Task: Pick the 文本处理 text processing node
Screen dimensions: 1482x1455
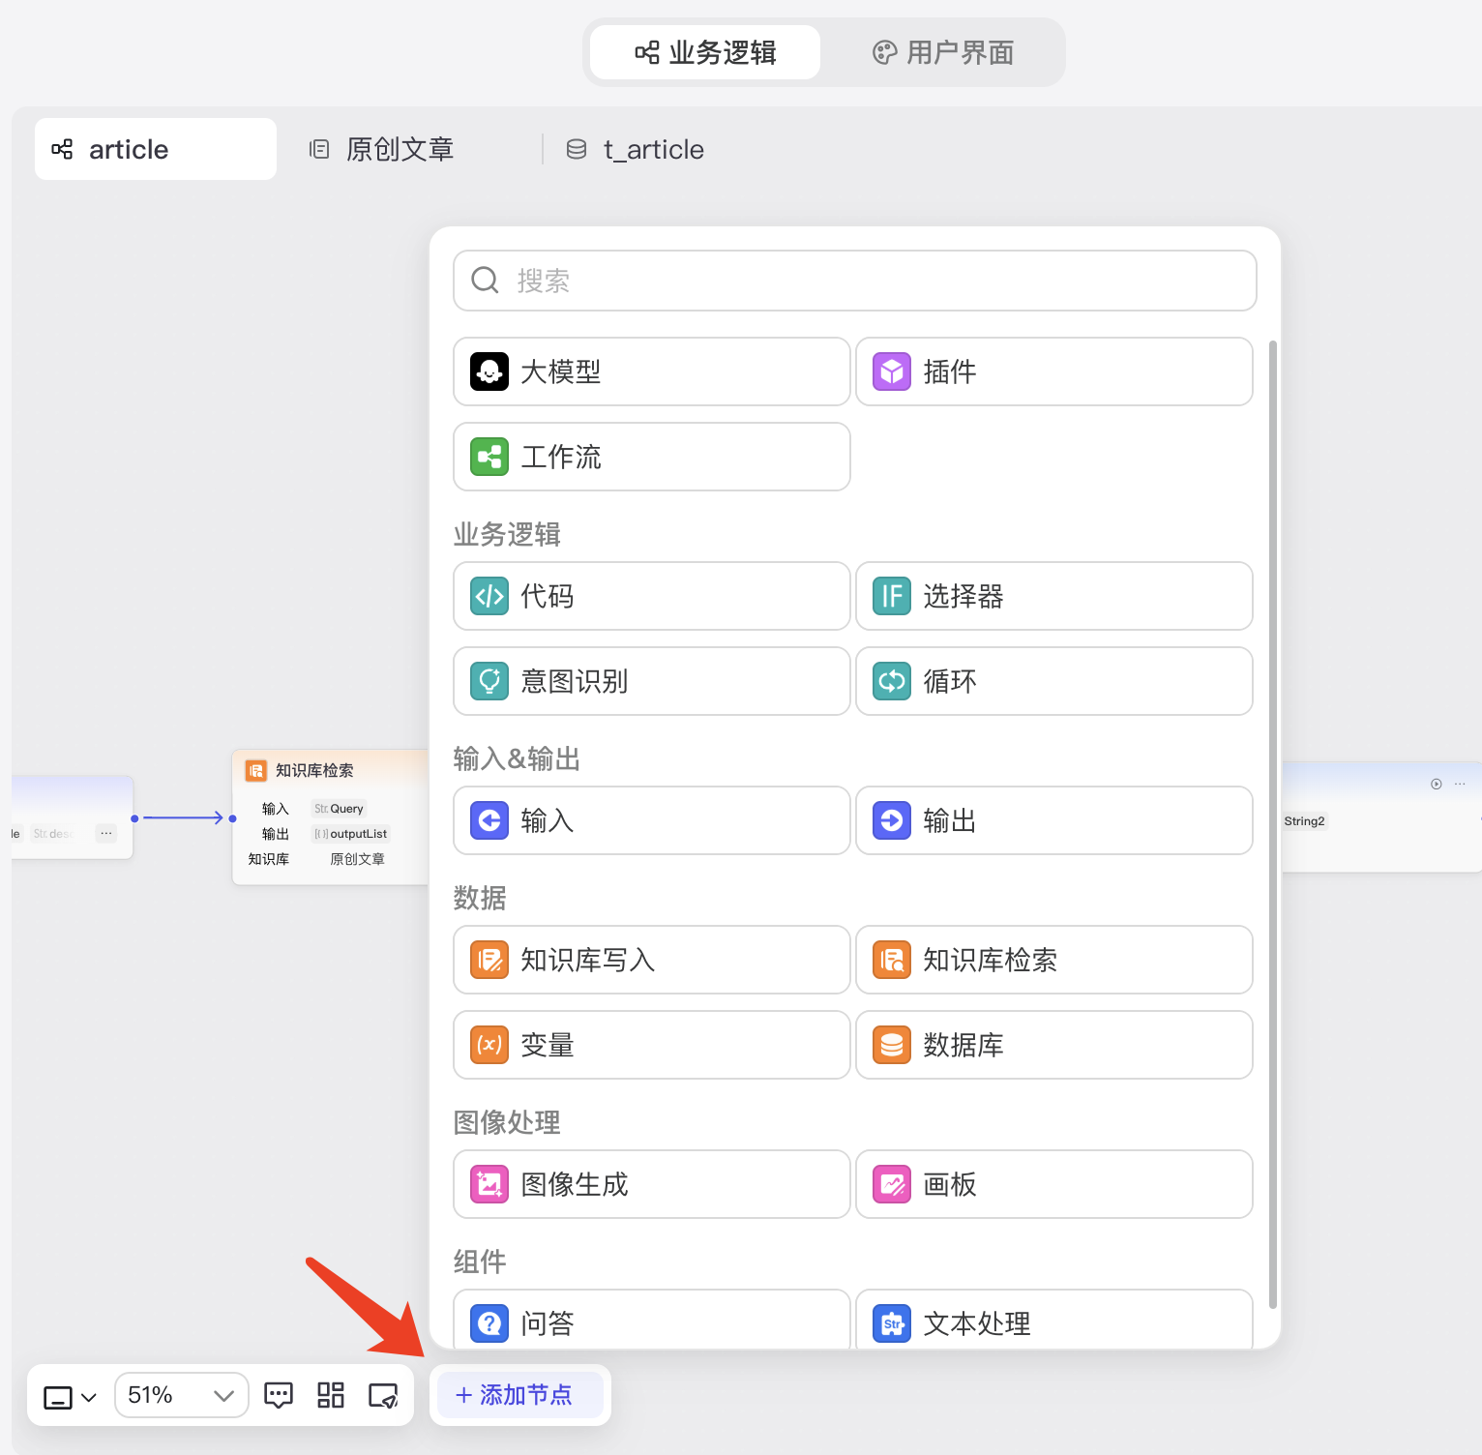Action: tap(1053, 1320)
